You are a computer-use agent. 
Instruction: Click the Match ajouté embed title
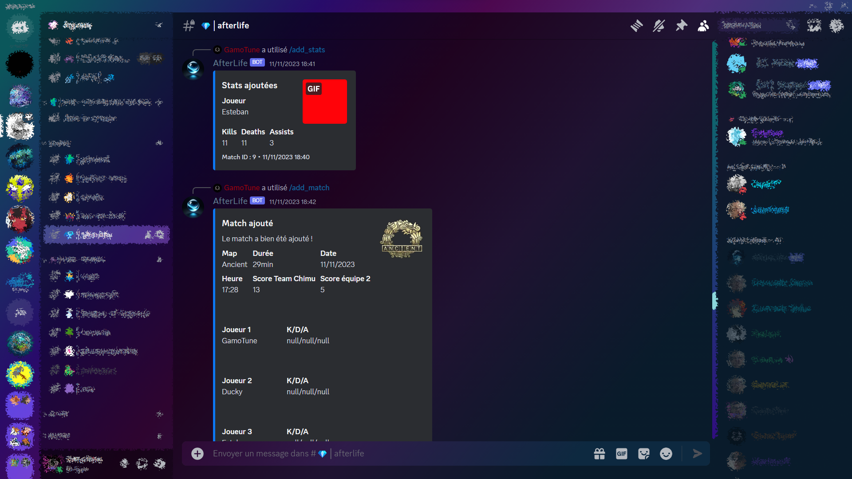pyautogui.click(x=247, y=223)
